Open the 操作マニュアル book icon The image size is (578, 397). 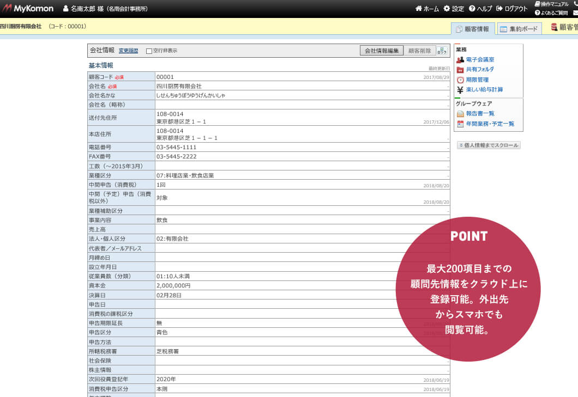click(x=538, y=4)
